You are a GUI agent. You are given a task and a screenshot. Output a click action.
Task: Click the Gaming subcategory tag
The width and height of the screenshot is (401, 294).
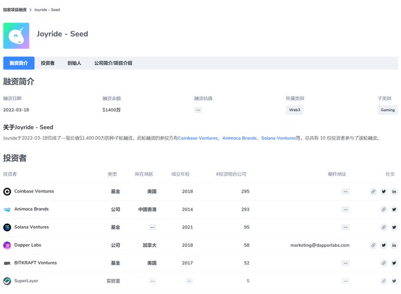(x=387, y=110)
